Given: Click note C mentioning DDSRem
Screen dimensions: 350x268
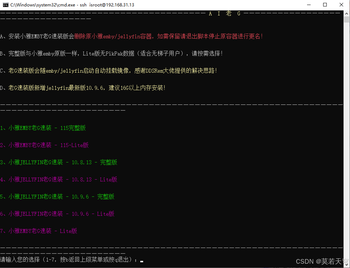Looking at the screenshot, I should coord(109,71).
